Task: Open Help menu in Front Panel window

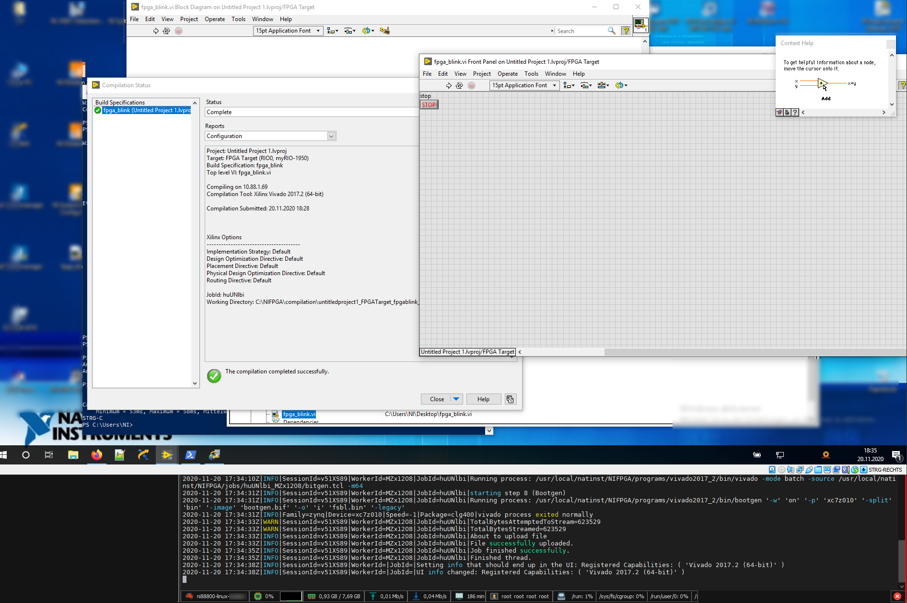Action: point(579,74)
